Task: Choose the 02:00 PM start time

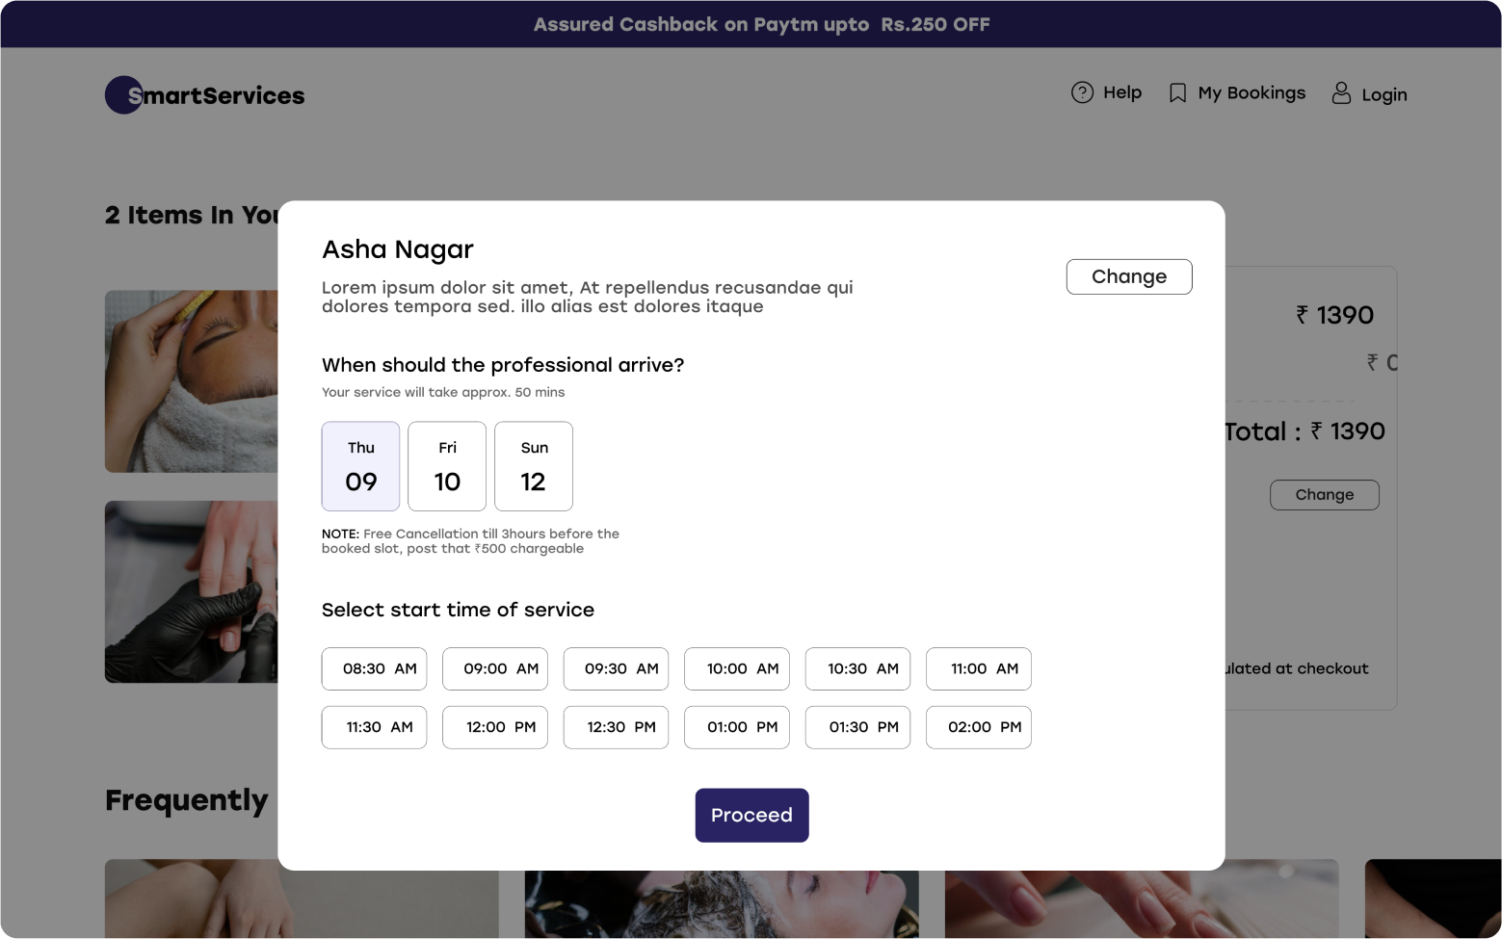Action: (x=979, y=727)
